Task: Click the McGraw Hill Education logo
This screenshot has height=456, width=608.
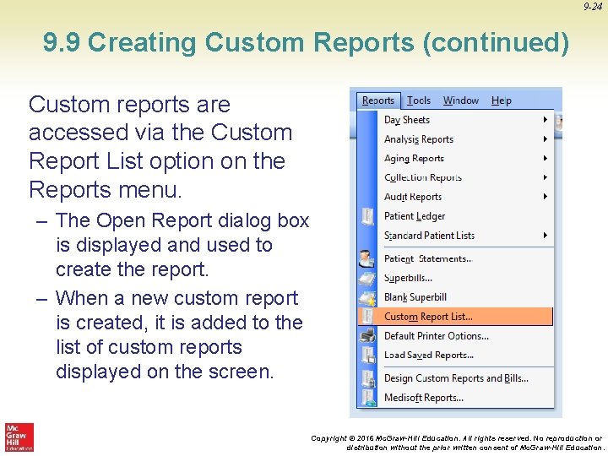Action: point(19,437)
